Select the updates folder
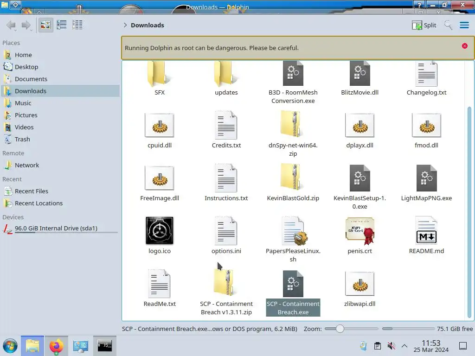This screenshot has width=475, height=356. pos(226,78)
